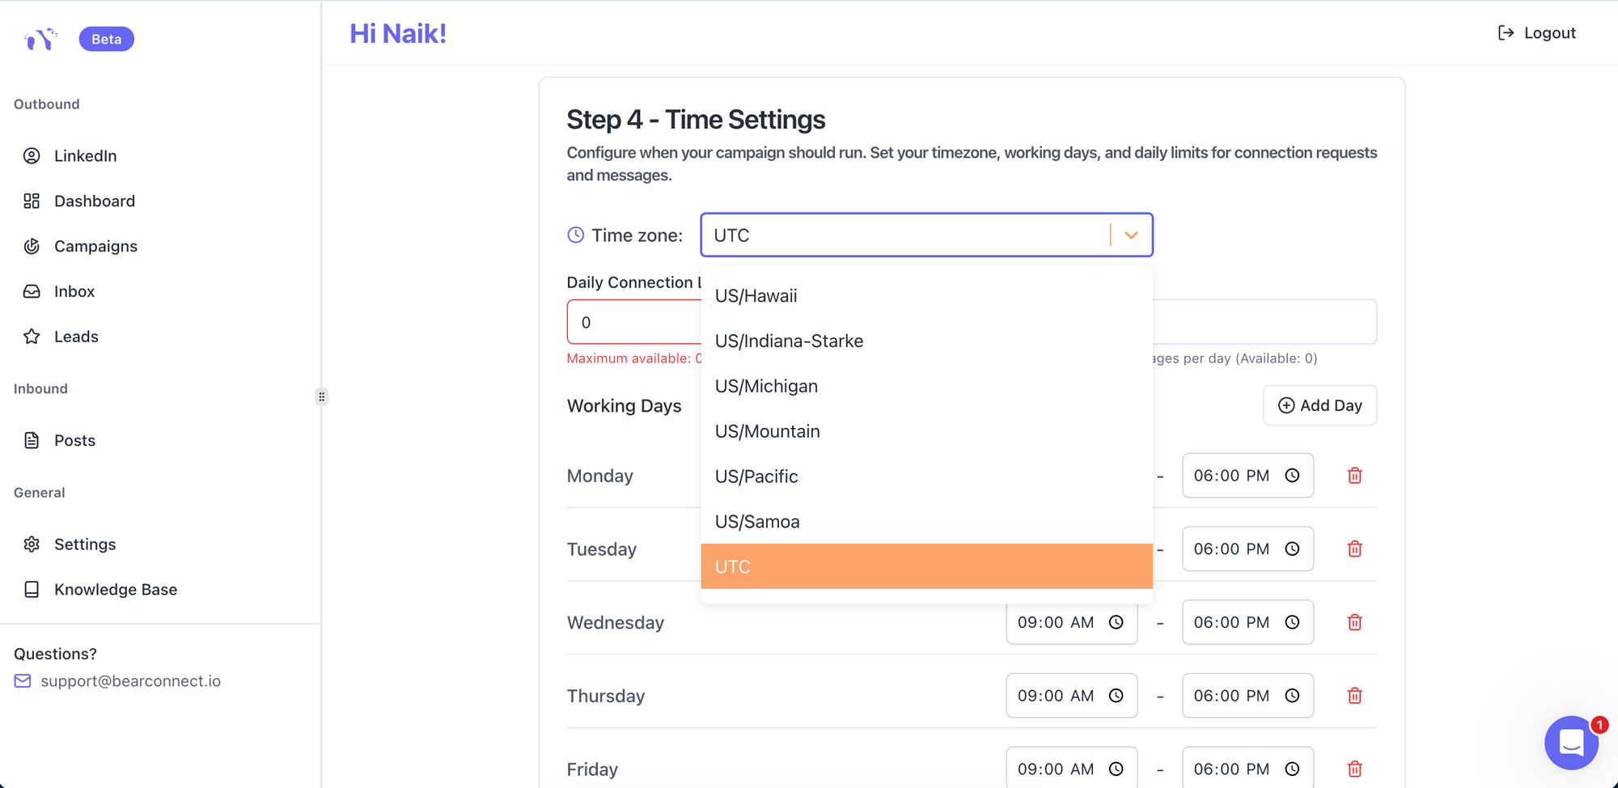Click clock icon in Wednesday end time

pos(1292,622)
